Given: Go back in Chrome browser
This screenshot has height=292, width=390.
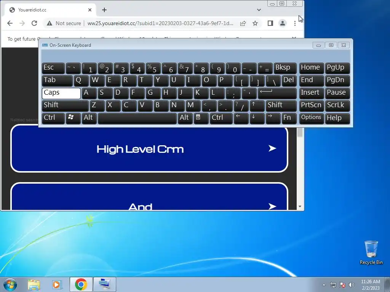Looking at the screenshot, I should pyautogui.click(x=10, y=23).
